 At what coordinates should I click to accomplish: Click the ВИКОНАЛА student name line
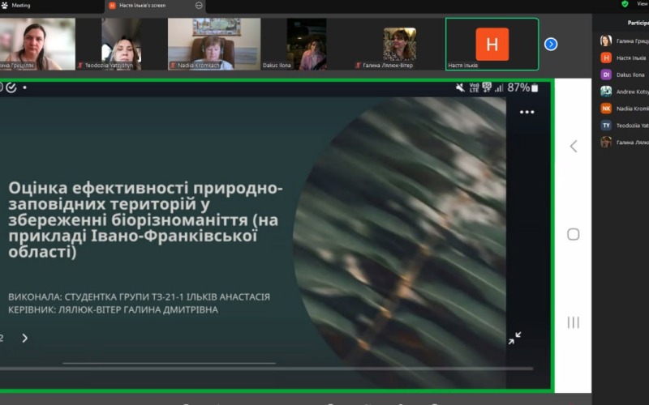[139, 296]
